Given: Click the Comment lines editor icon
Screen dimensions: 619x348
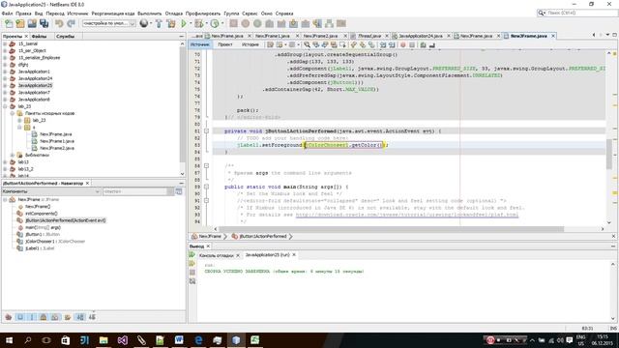Looking at the screenshot, I should tap(423, 45).
